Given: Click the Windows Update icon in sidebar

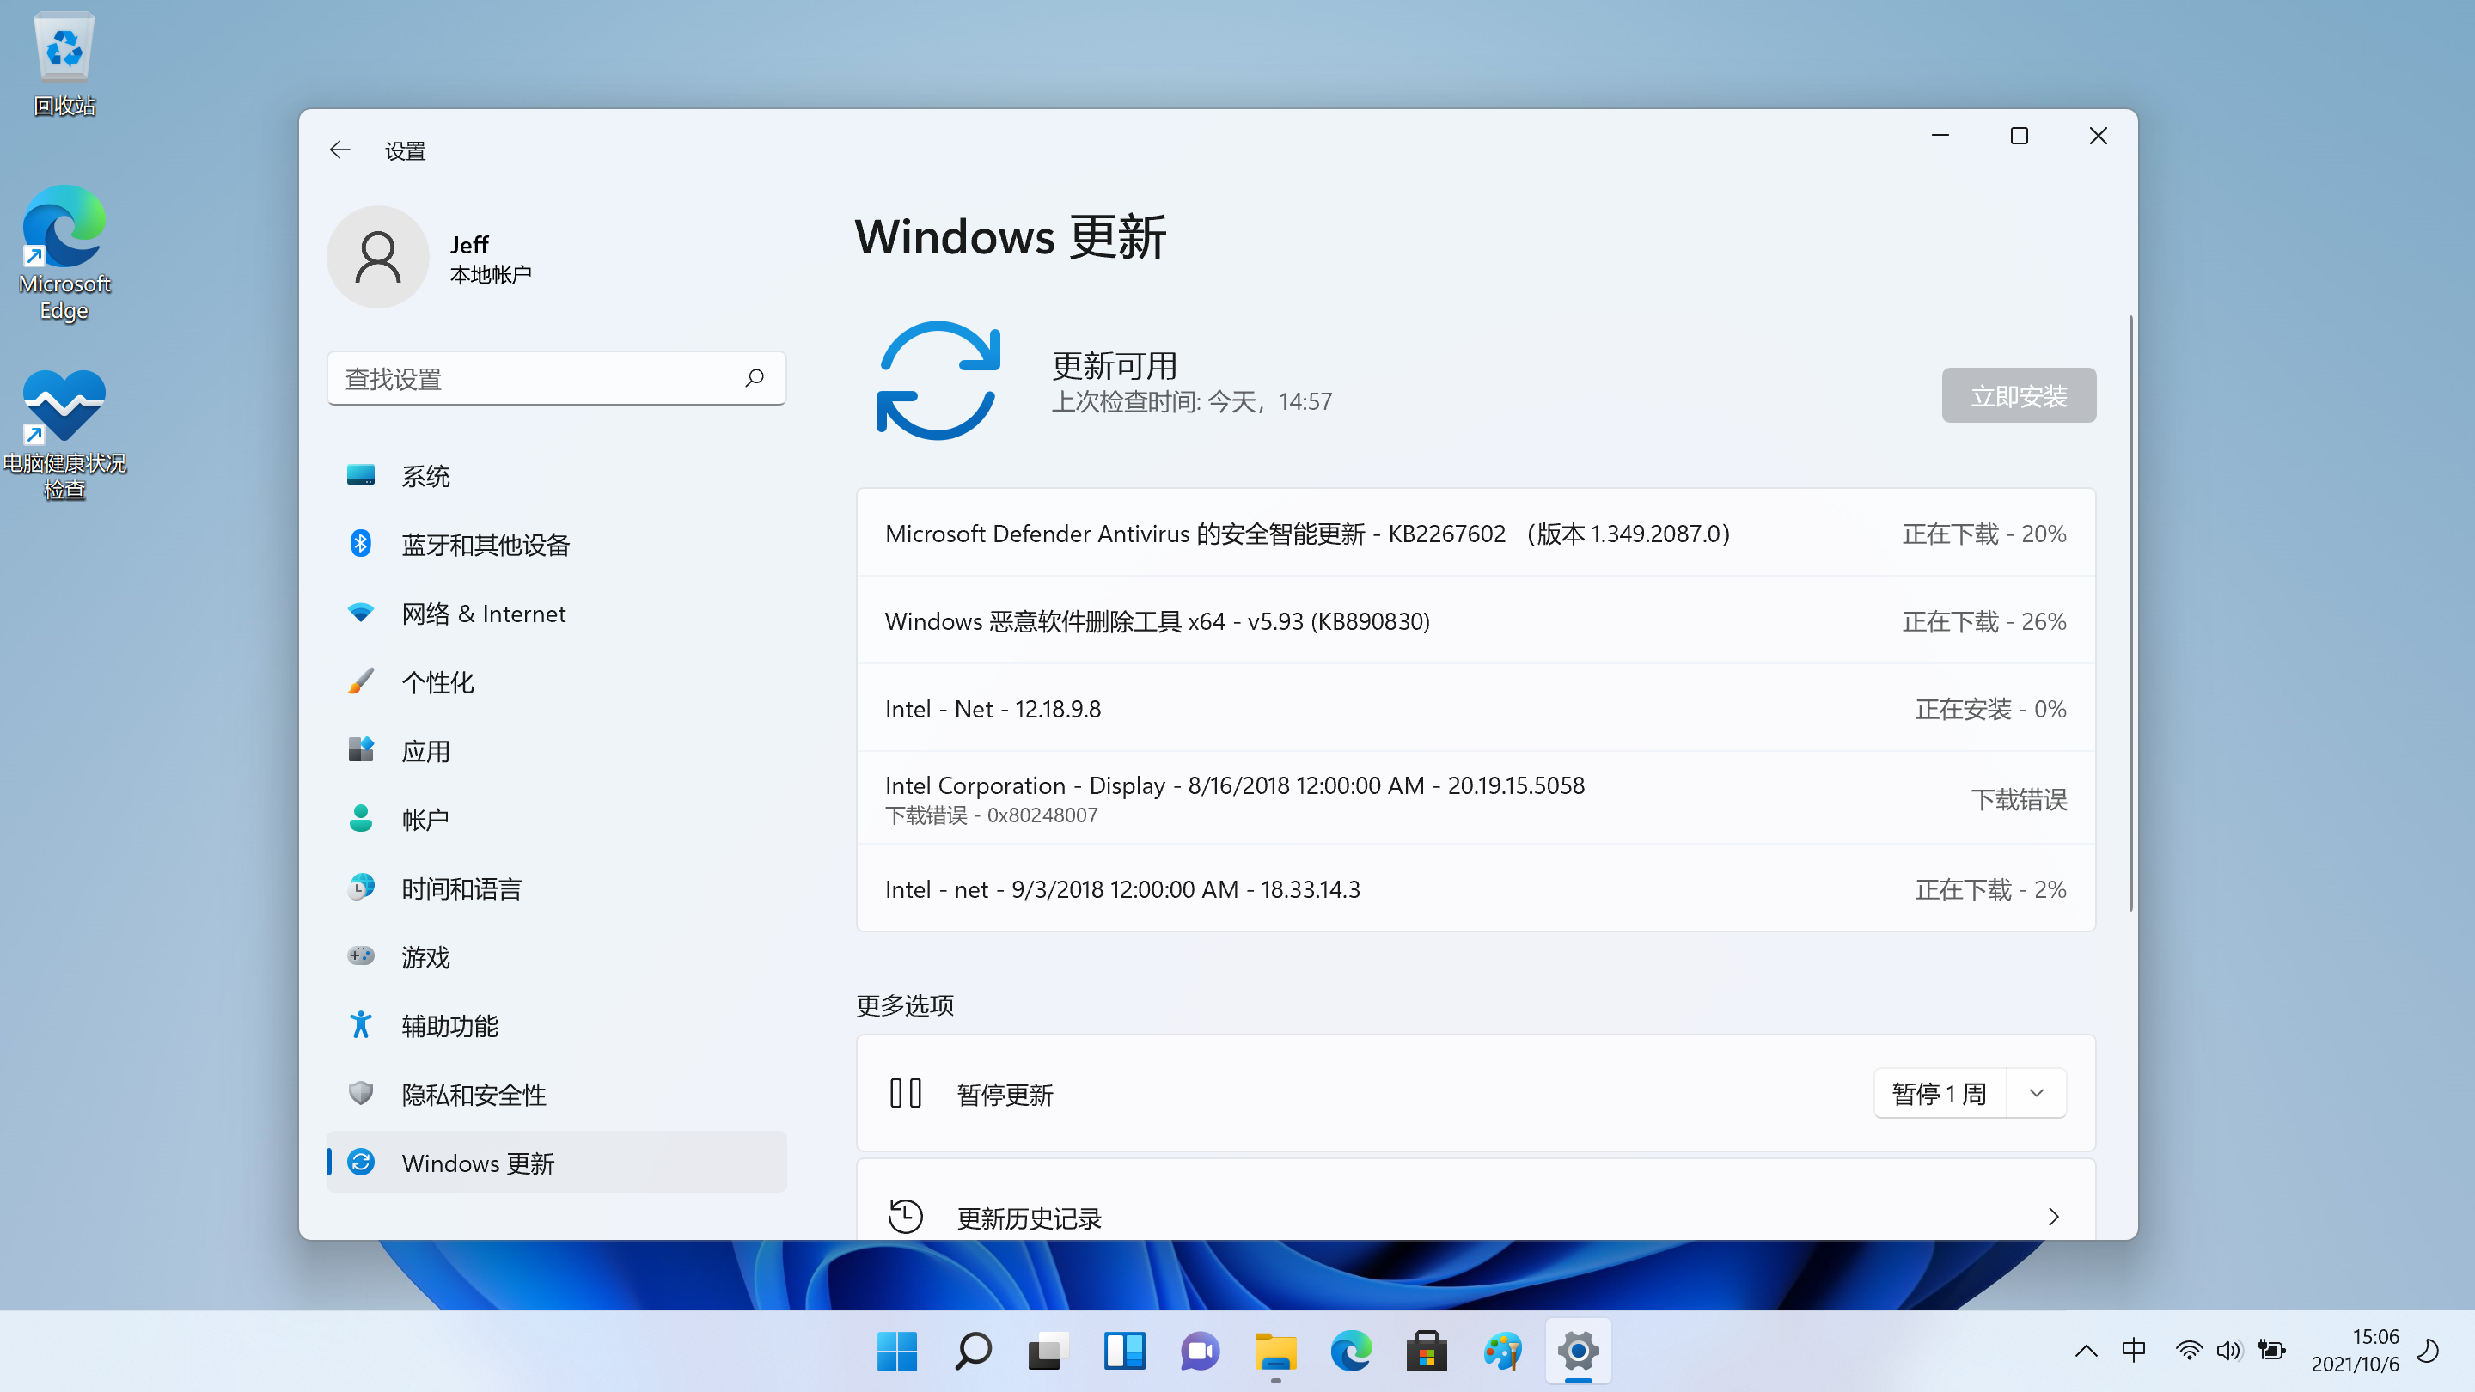Looking at the screenshot, I should tap(362, 1163).
